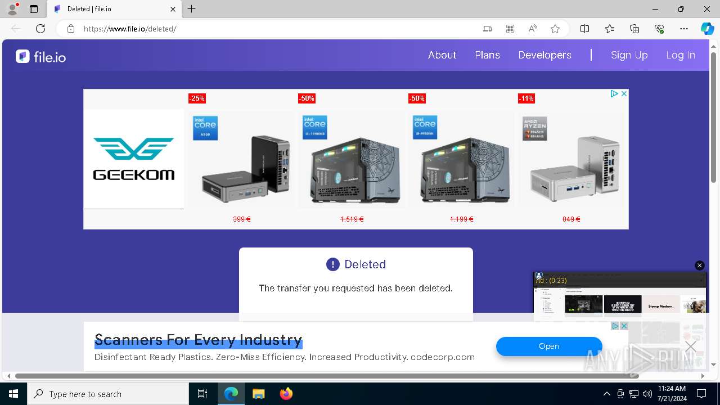Launch Firefox from taskbar
The image size is (720, 405).
pyautogui.click(x=286, y=394)
